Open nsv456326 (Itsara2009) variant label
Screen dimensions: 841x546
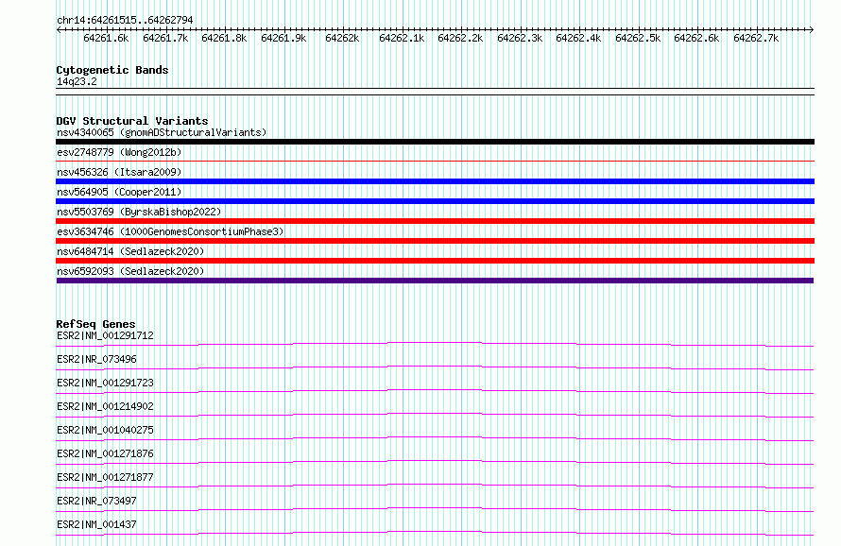click(119, 172)
